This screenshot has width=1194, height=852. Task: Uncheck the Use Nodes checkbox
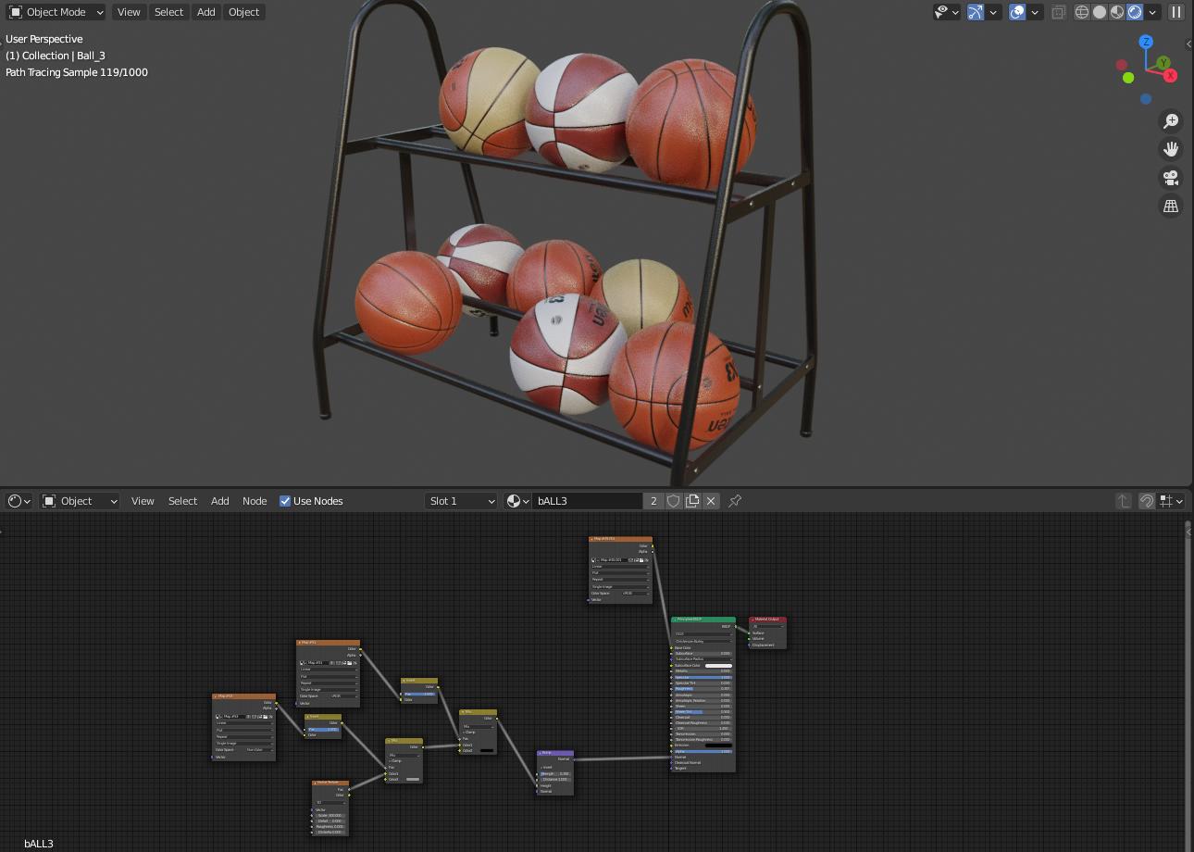pyautogui.click(x=285, y=501)
